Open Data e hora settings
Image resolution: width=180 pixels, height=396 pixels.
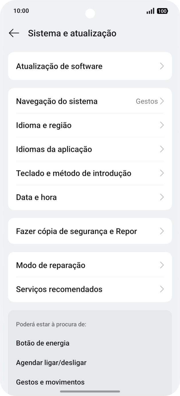point(36,197)
